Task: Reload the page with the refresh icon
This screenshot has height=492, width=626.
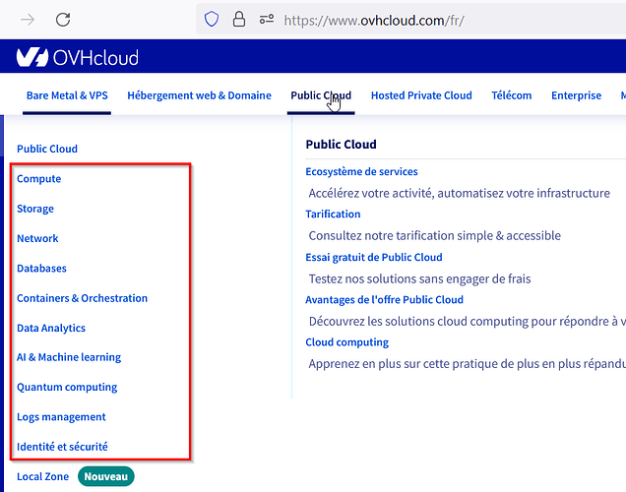Action: point(63,19)
